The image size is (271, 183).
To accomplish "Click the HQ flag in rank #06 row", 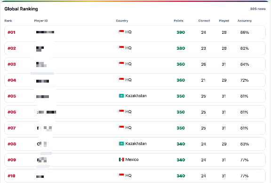I will pyautogui.click(x=121, y=112).
